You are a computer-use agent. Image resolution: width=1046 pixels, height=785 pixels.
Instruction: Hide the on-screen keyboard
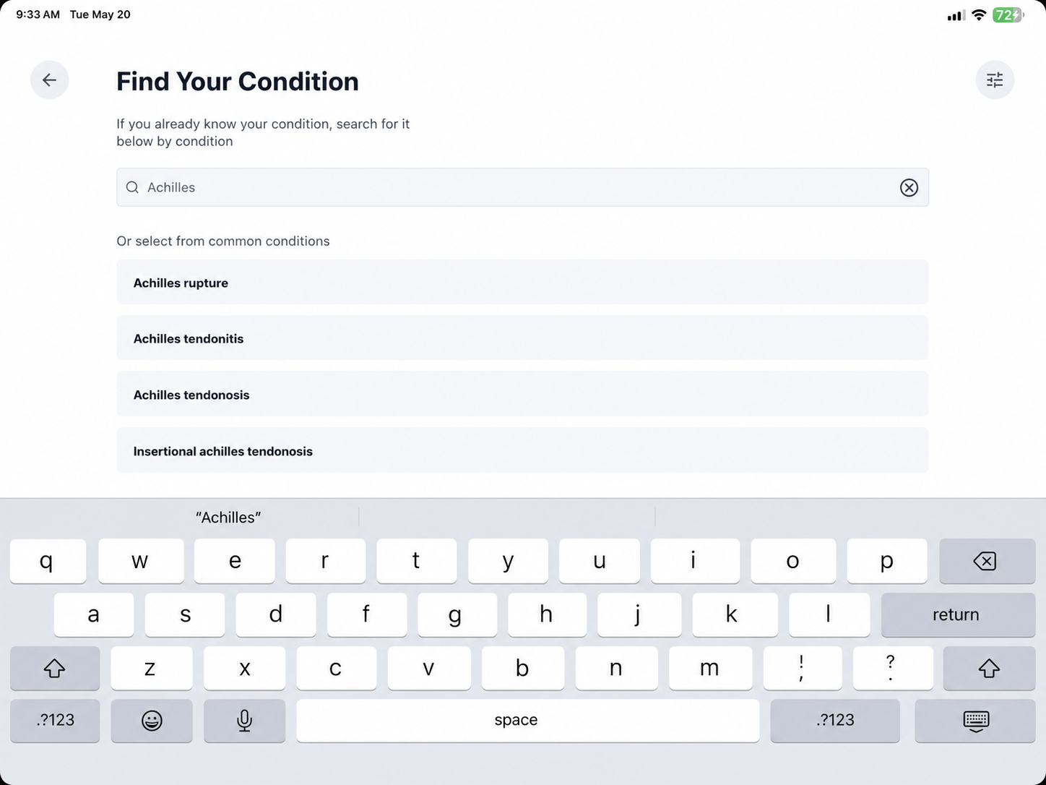[x=975, y=721]
